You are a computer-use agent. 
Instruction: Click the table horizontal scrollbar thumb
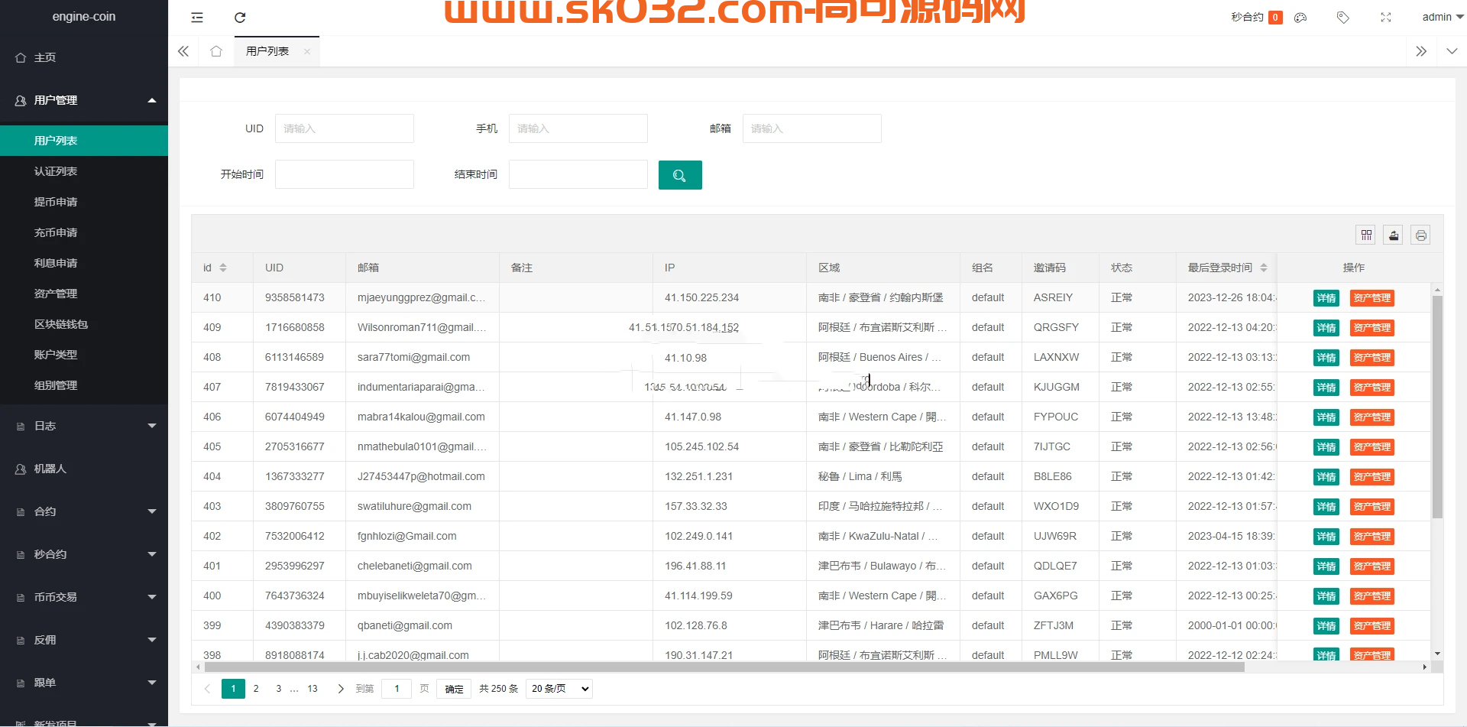pos(724,667)
